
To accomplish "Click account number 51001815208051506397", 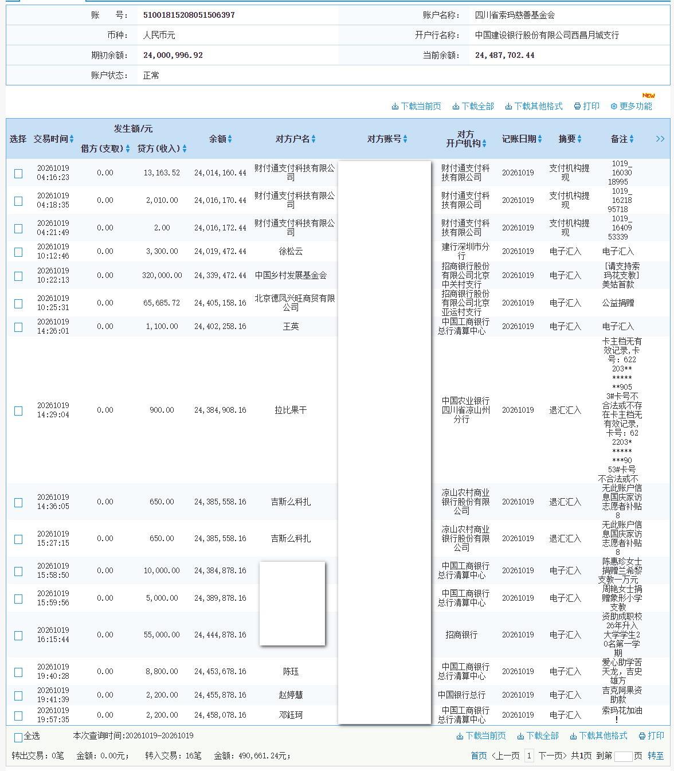I will click(189, 15).
